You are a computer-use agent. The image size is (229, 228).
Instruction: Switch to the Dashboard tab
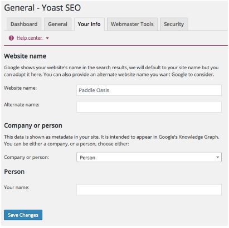point(24,24)
